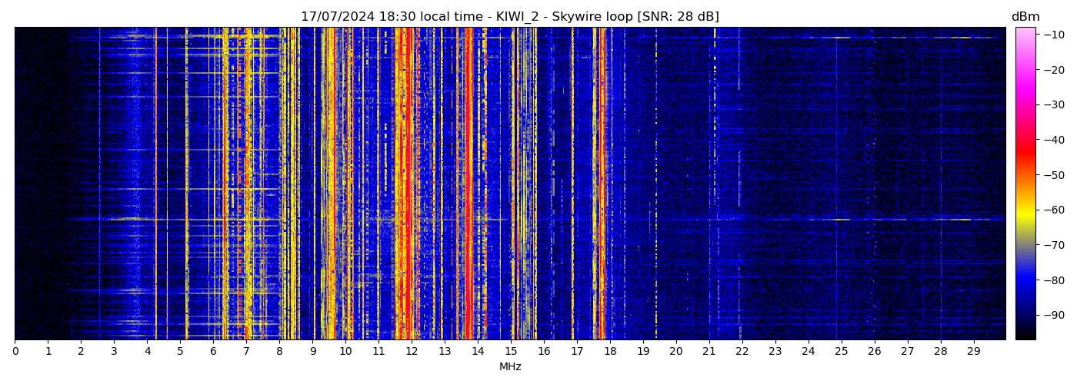1077x384 pixels.
Task: Select the 21 MHz tick label
Action: 709,351
